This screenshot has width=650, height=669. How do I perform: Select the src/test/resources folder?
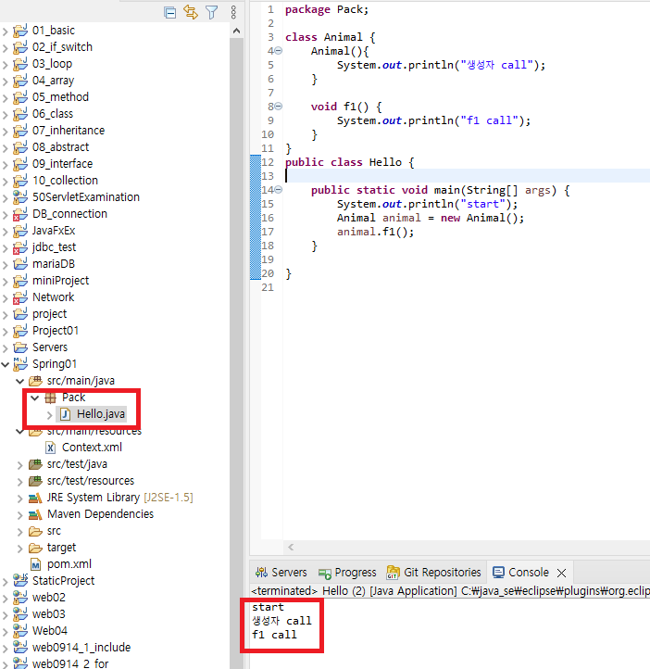coord(91,481)
